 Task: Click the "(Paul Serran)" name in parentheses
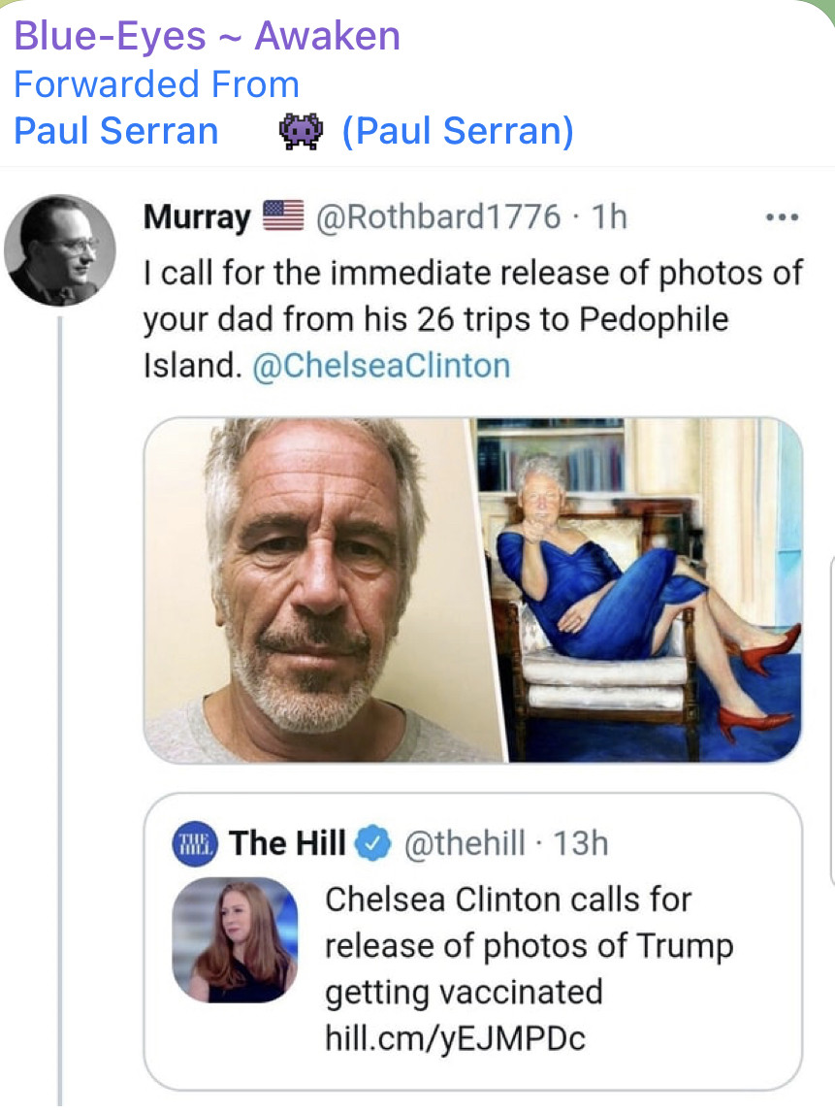(457, 130)
